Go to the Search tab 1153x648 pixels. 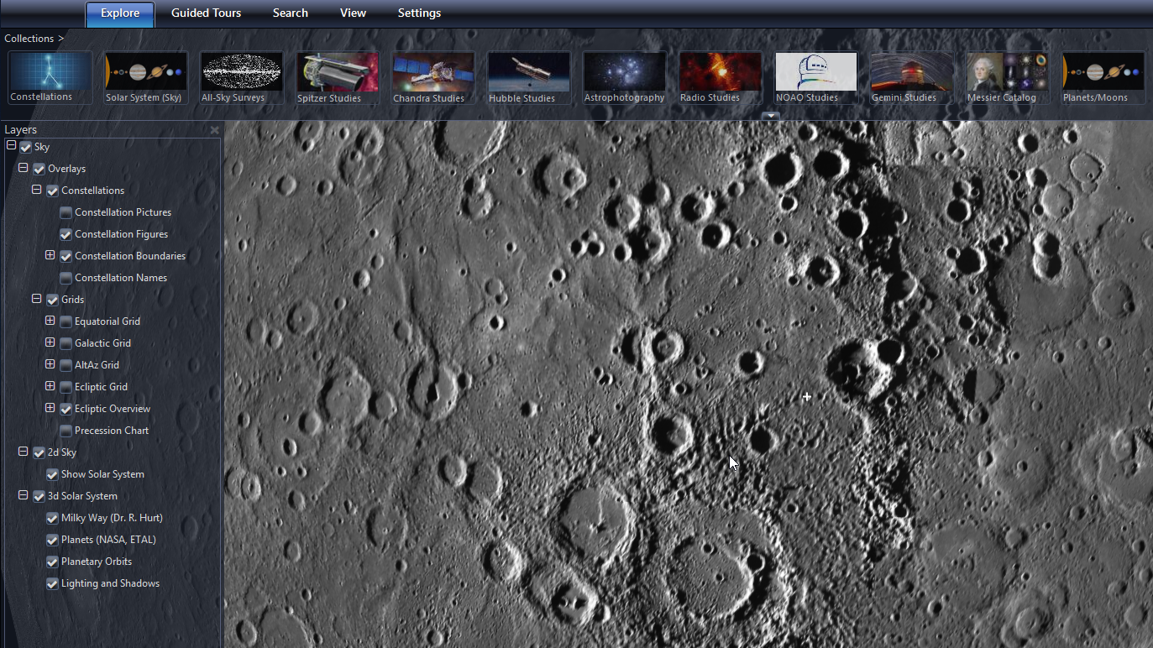291,13
